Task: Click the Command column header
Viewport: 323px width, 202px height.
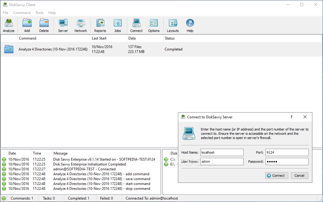Action: click(54, 38)
